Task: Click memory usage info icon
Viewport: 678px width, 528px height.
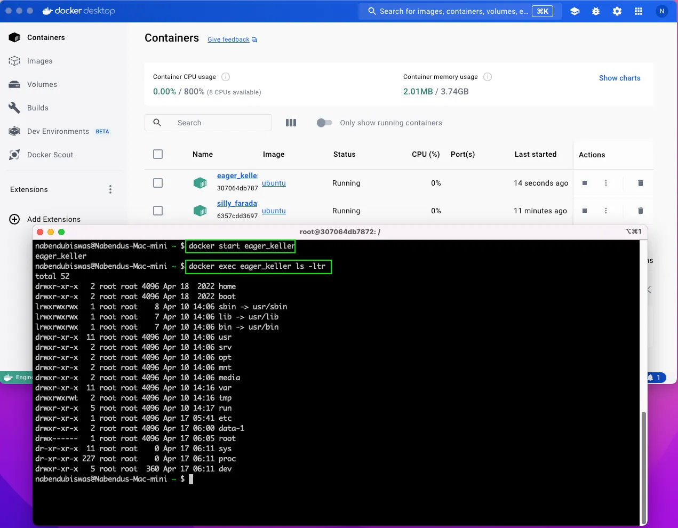Action: (488, 77)
